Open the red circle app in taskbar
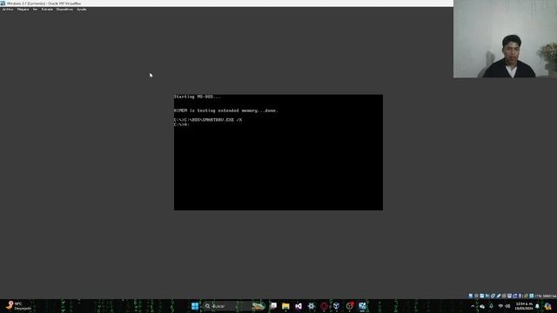This screenshot has width=557, height=313. [324, 306]
